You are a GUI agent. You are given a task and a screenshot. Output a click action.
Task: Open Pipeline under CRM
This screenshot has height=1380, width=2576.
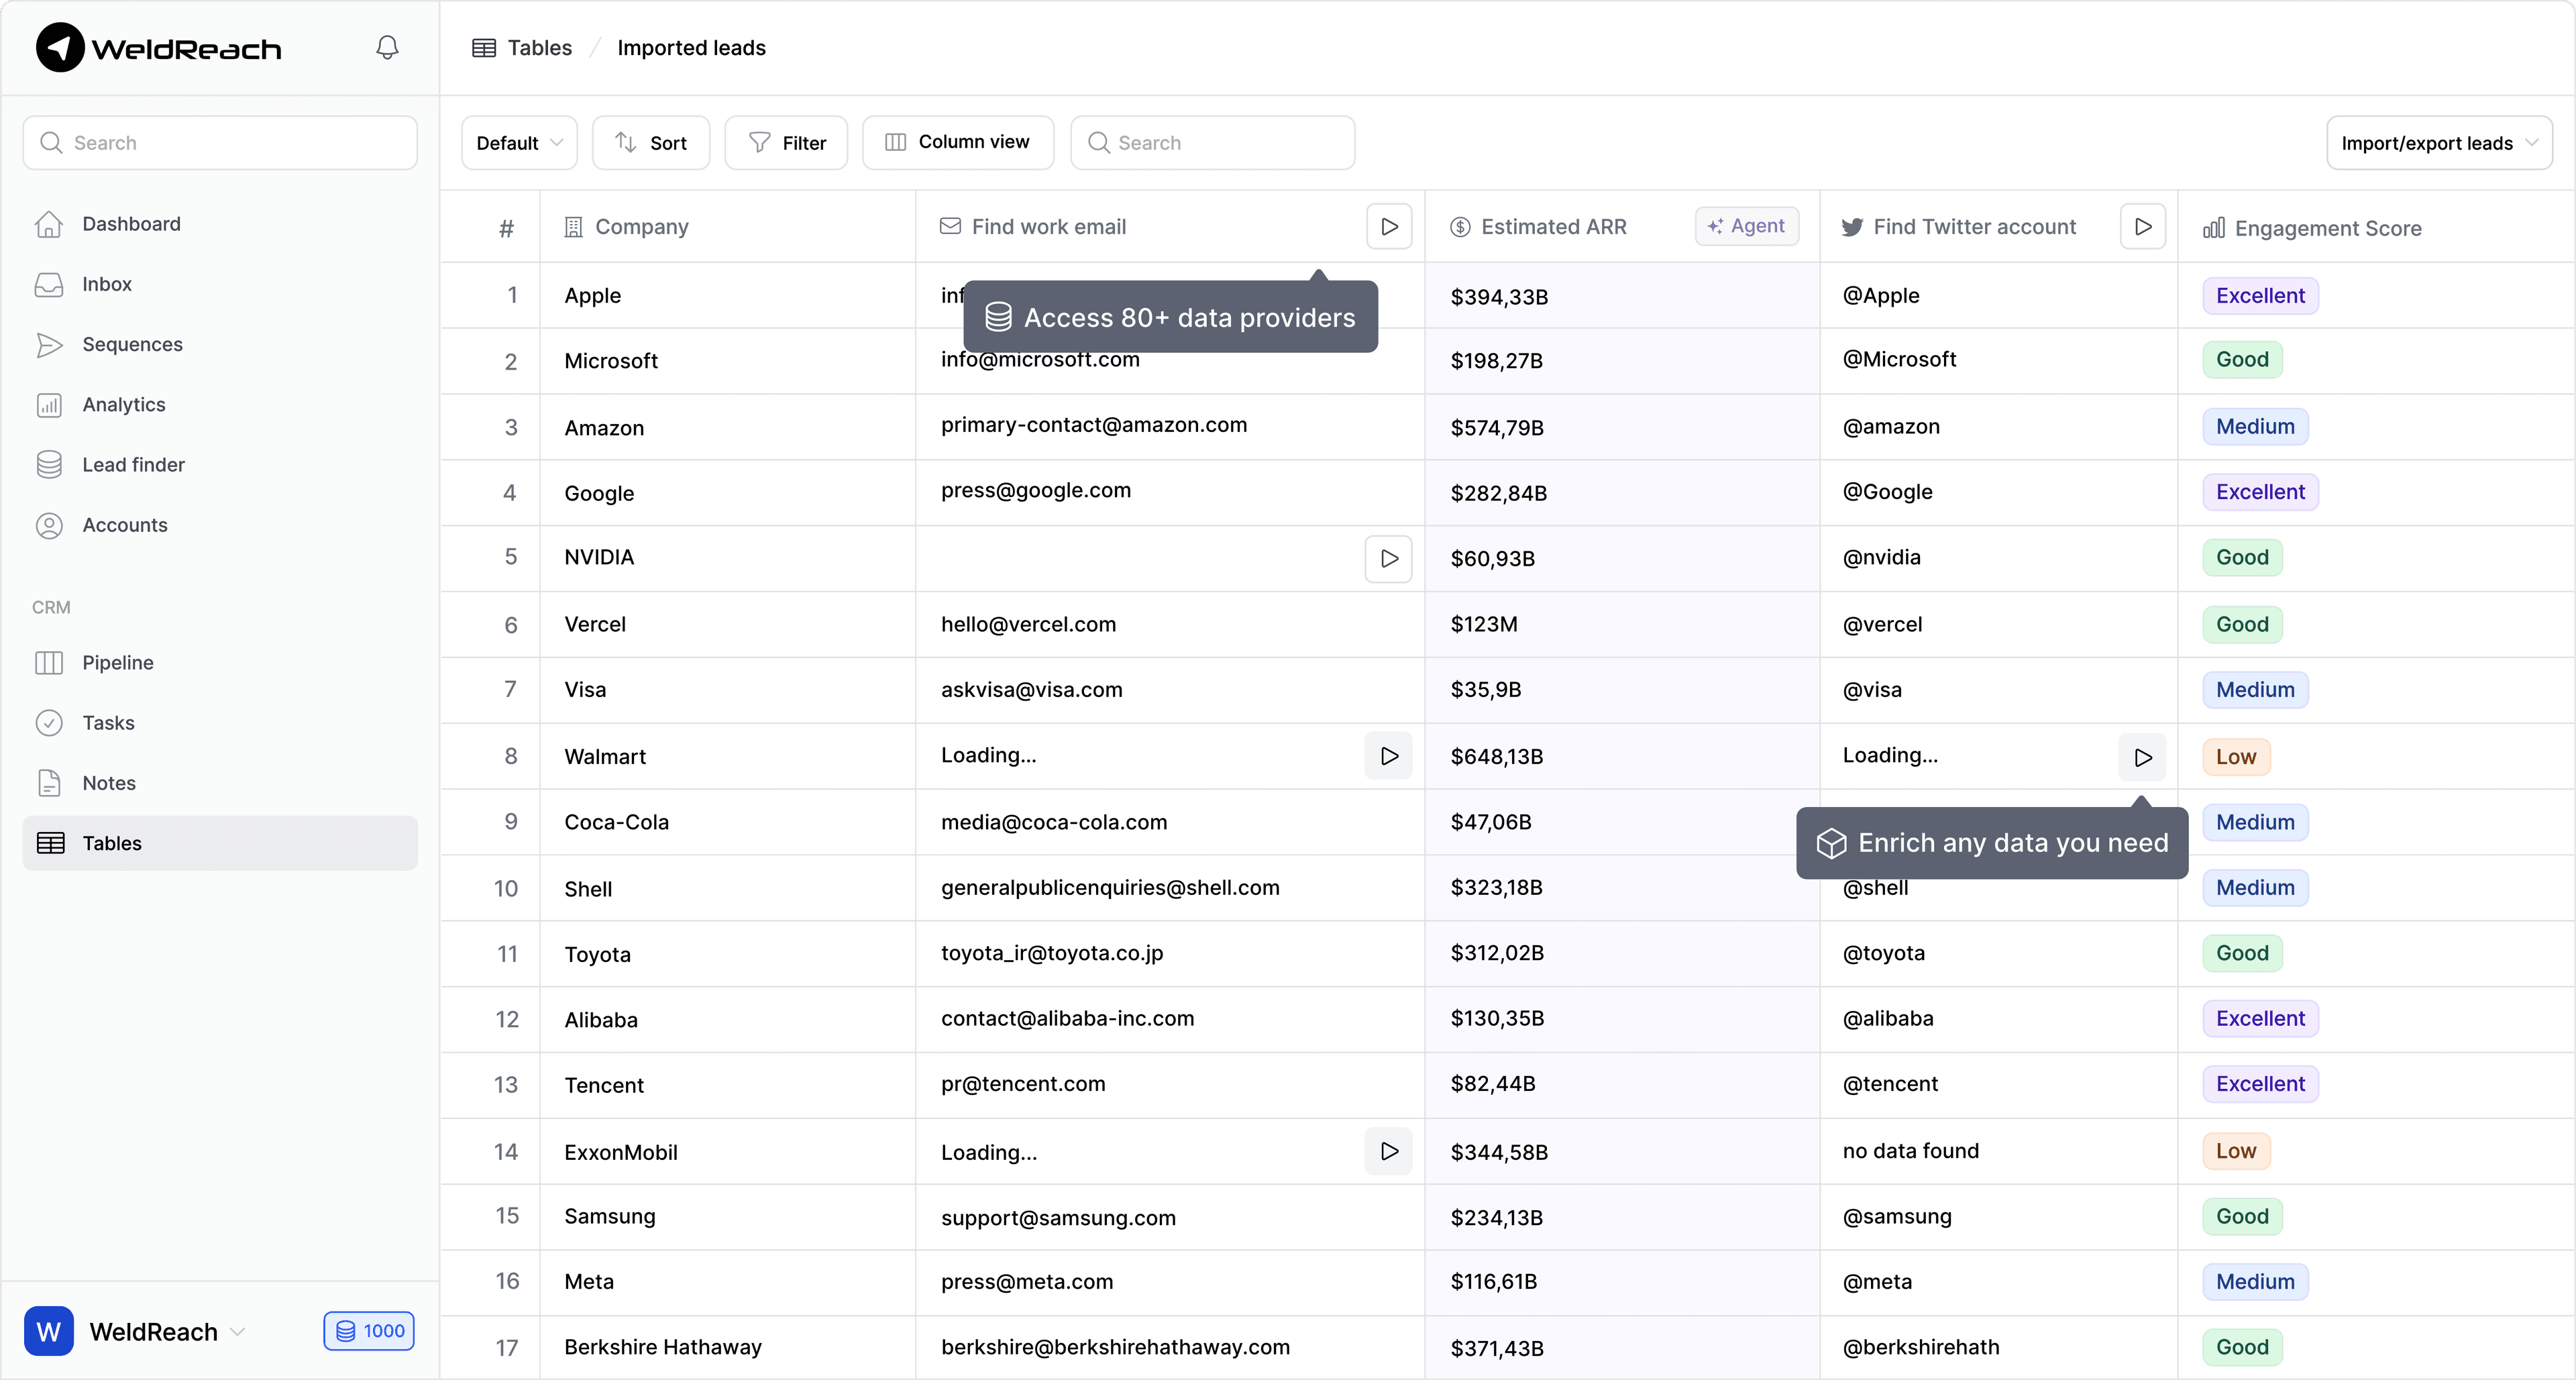pos(220,663)
